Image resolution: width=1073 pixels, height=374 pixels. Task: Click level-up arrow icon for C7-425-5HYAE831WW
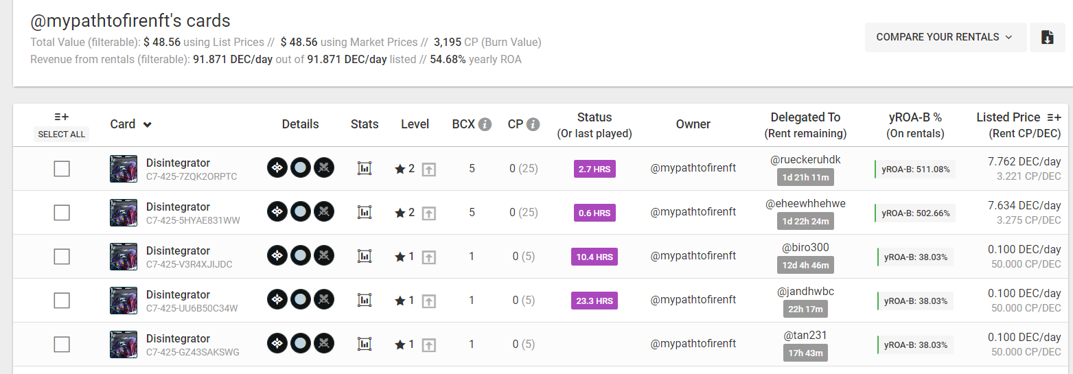point(428,213)
